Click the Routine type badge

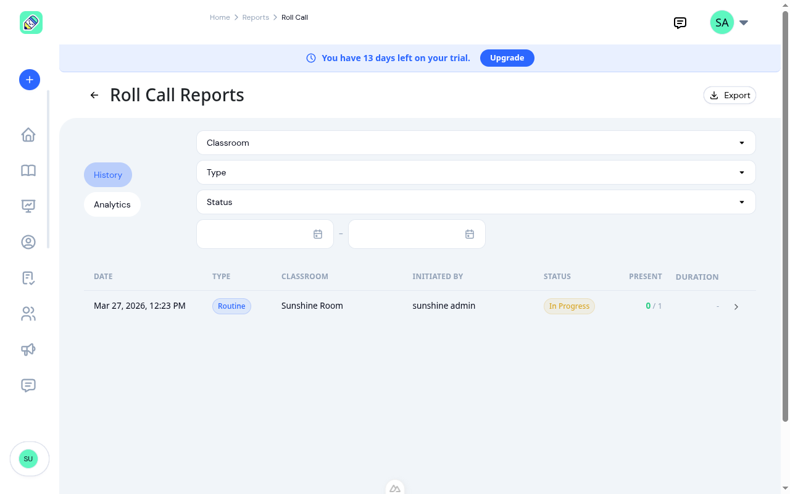(231, 306)
